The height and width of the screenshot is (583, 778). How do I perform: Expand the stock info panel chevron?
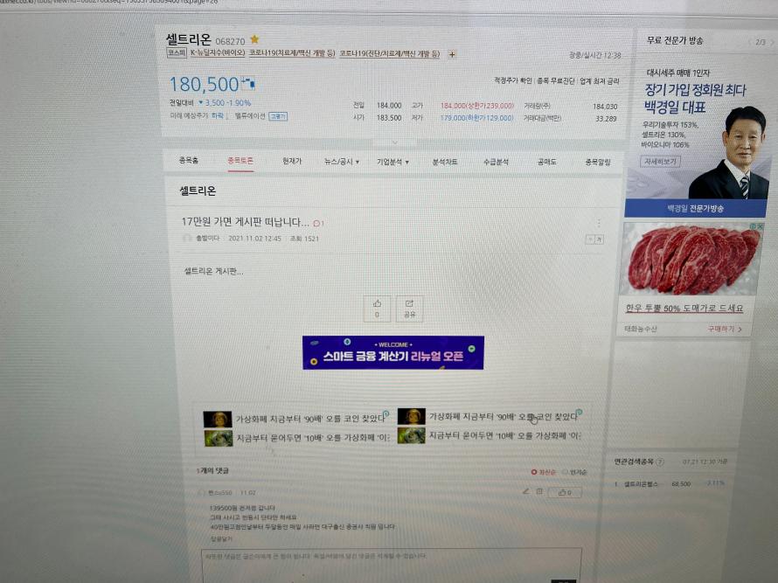395,142
